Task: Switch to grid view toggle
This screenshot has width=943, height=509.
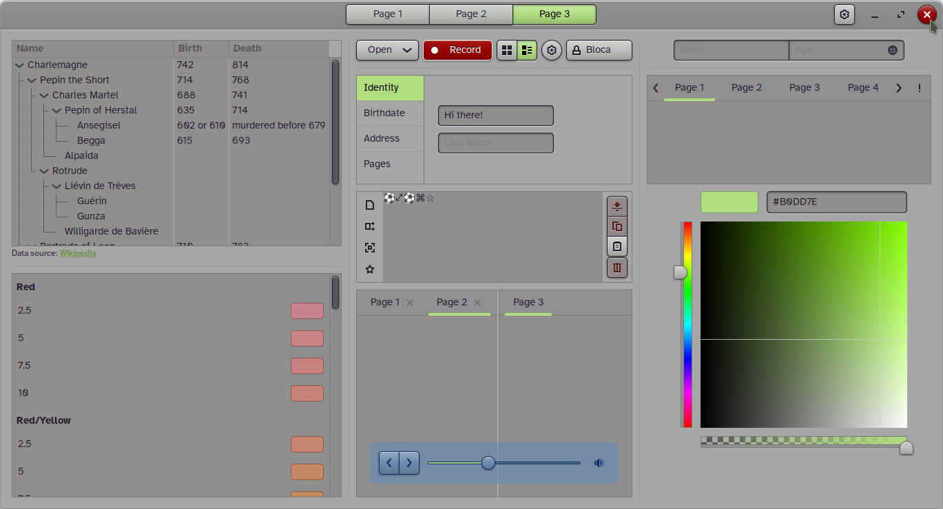Action: click(x=508, y=50)
